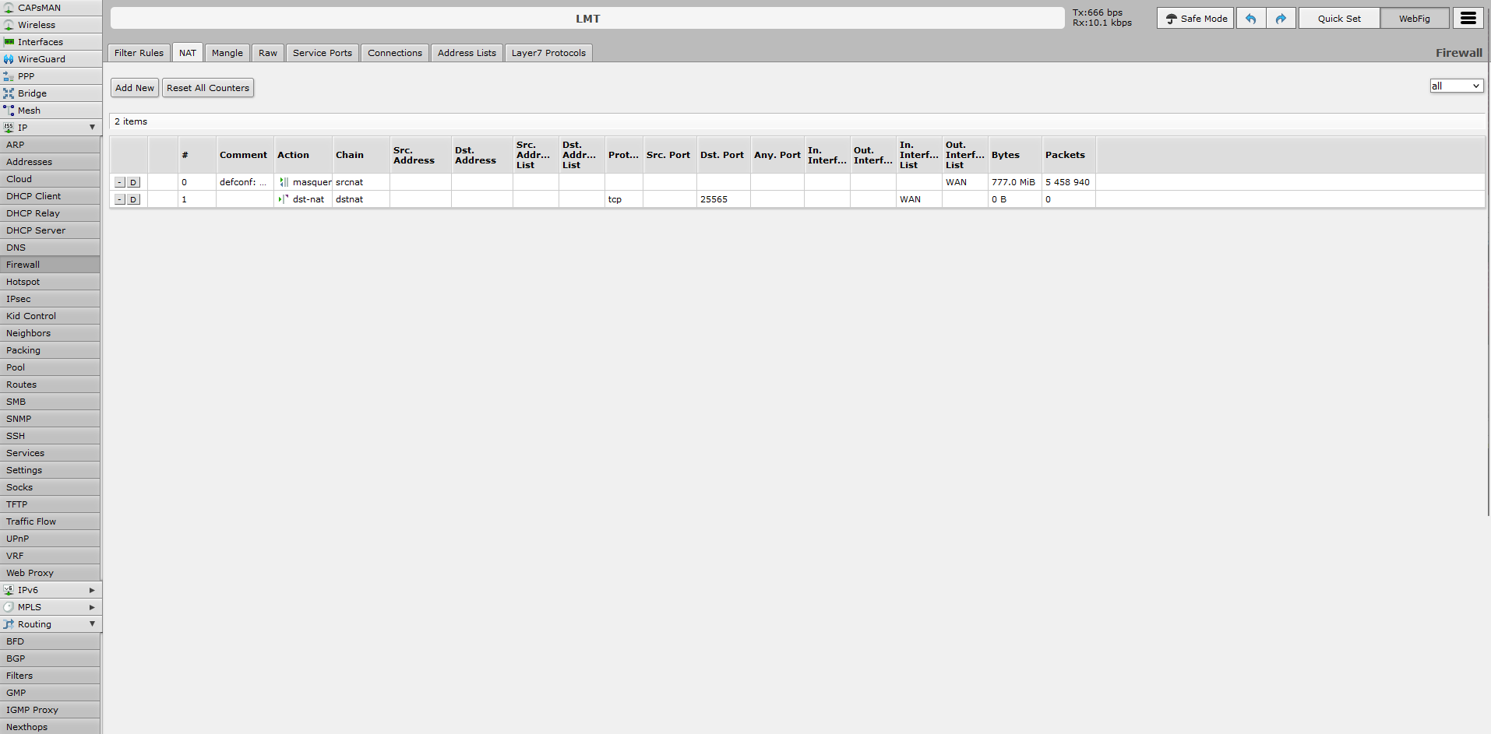Image resolution: width=1491 pixels, height=734 pixels.
Task: Open Quick Set
Action: tap(1339, 19)
